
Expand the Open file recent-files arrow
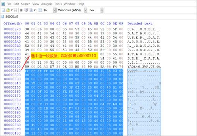(x=12, y=10)
